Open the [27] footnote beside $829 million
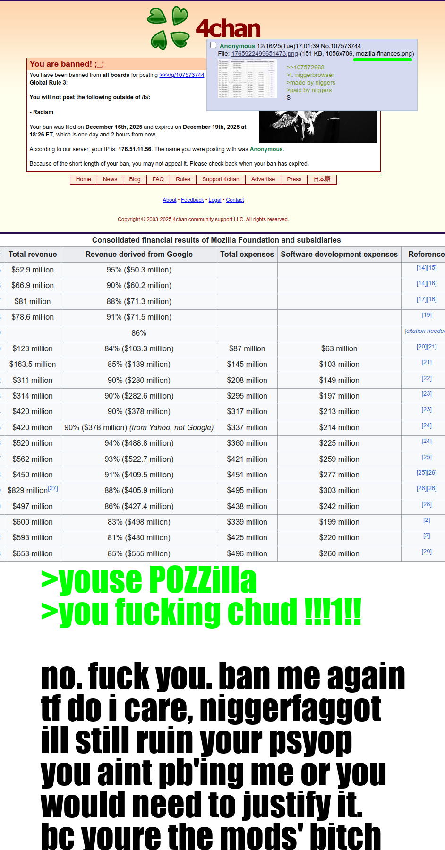The height and width of the screenshot is (850, 445). coord(53,488)
